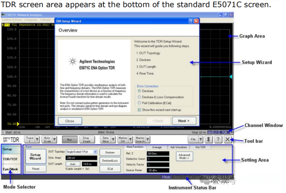Click the Run button in the toolbar

pos(70,140)
